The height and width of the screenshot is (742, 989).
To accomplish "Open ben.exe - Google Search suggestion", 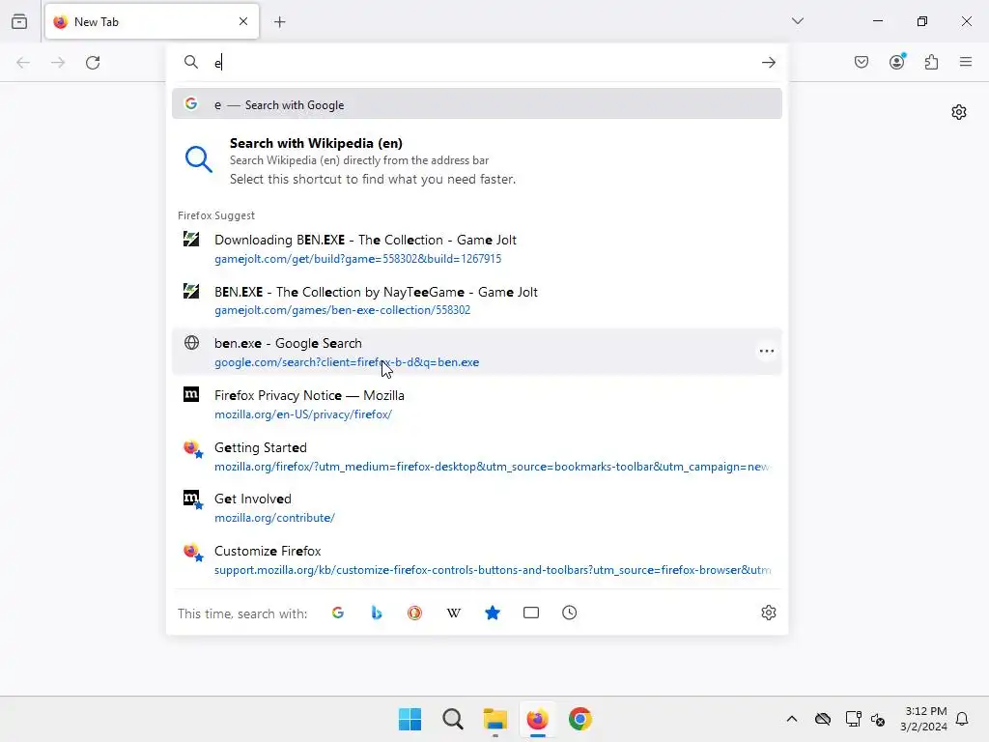I will 477,352.
